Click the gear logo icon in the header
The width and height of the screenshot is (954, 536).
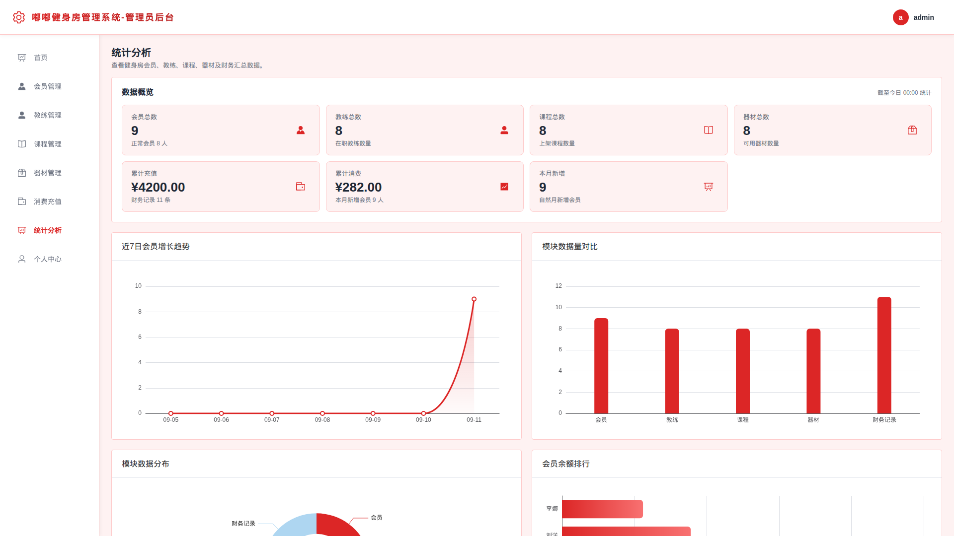pyautogui.click(x=19, y=17)
